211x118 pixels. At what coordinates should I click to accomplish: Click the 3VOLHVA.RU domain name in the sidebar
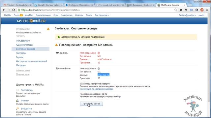pyautogui.click(x=23, y=29)
